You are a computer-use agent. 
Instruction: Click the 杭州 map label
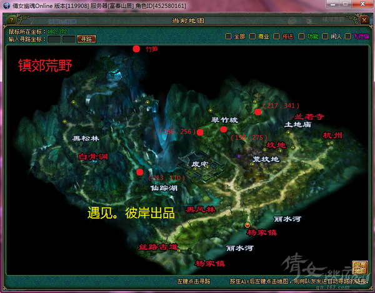(332, 136)
